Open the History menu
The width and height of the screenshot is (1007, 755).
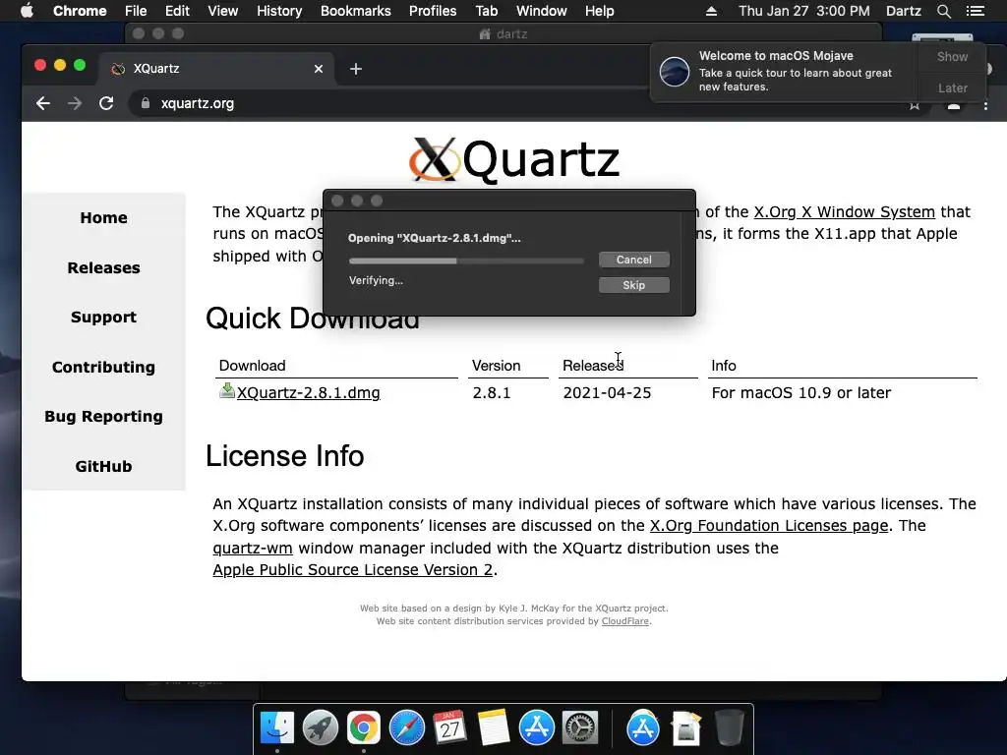pos(279,11)
